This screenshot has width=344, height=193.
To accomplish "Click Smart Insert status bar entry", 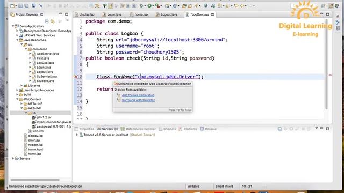I will point(224,186).
